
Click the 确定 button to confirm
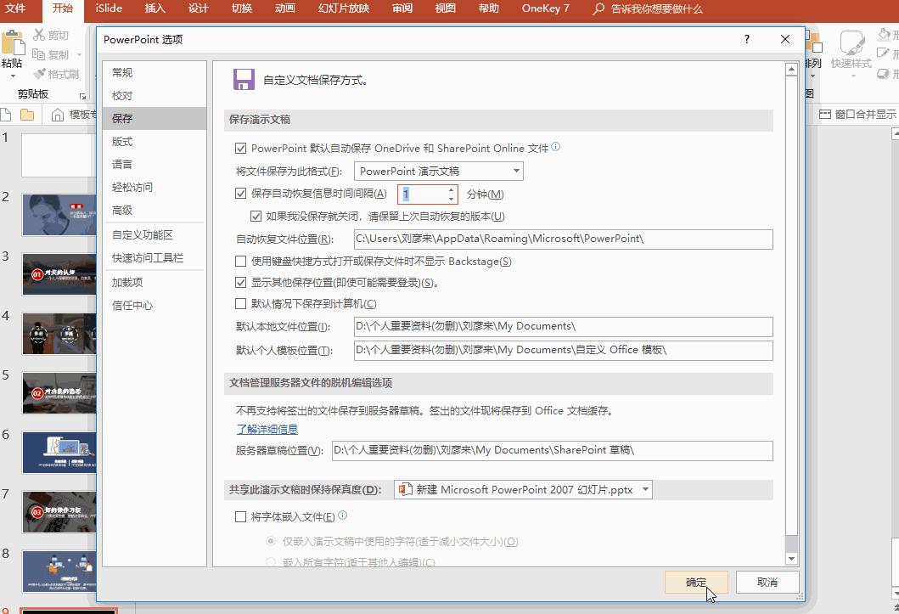coord(695,582)
